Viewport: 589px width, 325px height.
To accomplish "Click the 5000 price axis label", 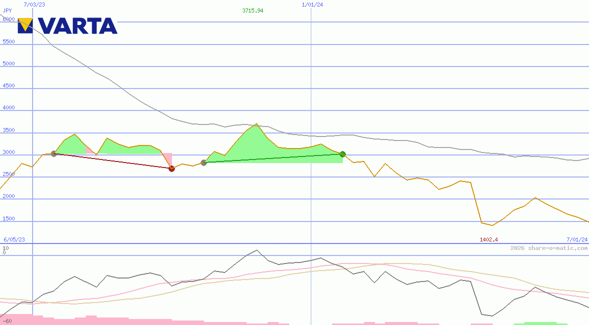I will [x=9, y=63].
